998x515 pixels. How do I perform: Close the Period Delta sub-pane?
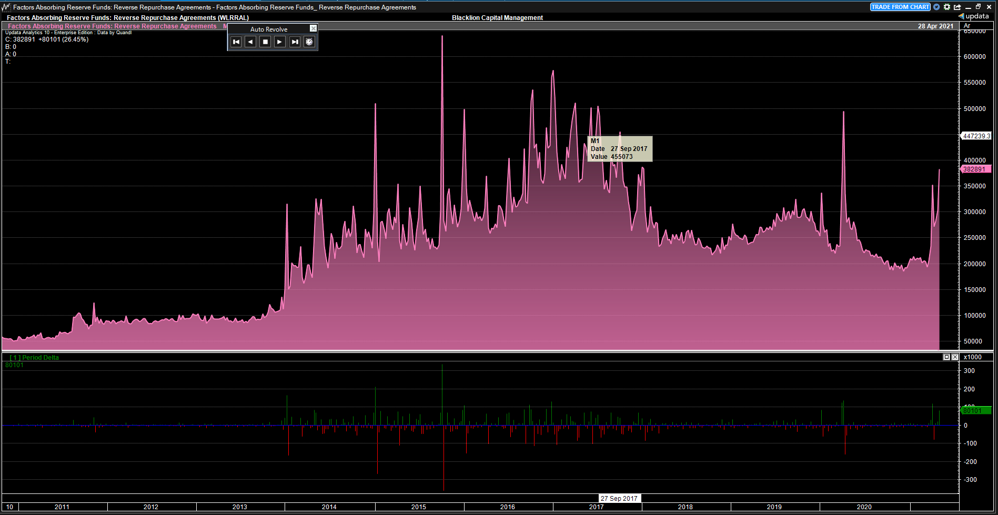(x=955, y=357)
